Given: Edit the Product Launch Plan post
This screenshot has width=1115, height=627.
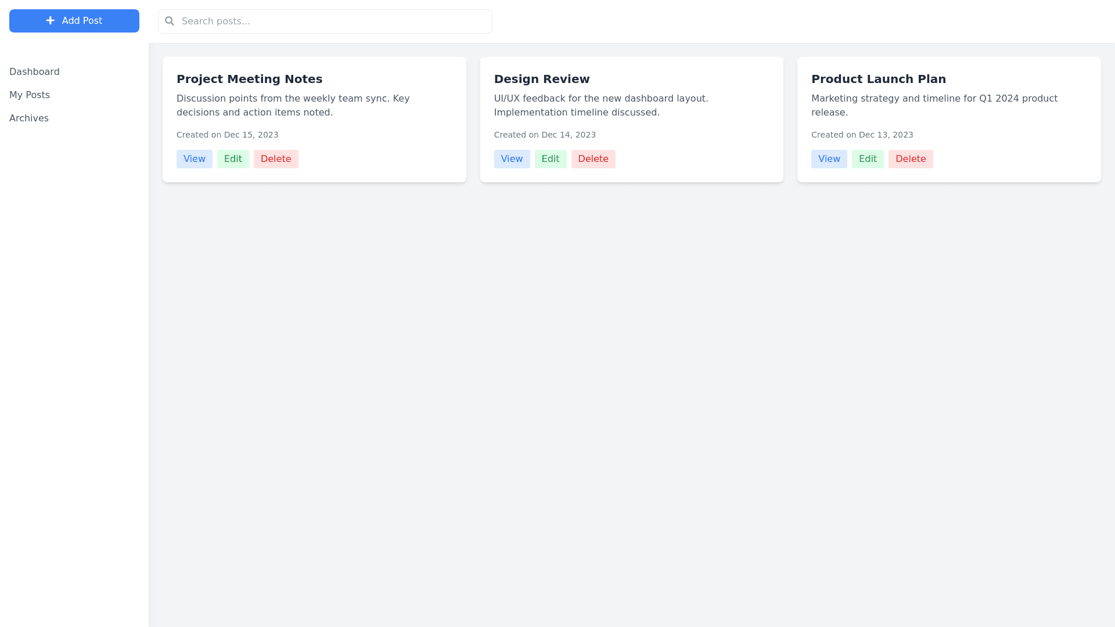Looking at the screenshot, I should pyautogui.click(x=868, y=159).
